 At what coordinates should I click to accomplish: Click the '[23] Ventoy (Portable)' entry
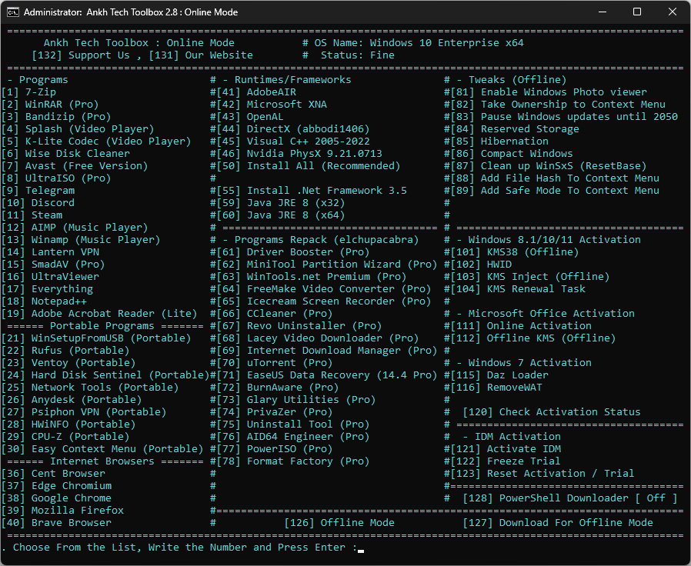68,364
